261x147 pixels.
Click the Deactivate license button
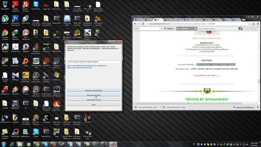pos(93,100)
